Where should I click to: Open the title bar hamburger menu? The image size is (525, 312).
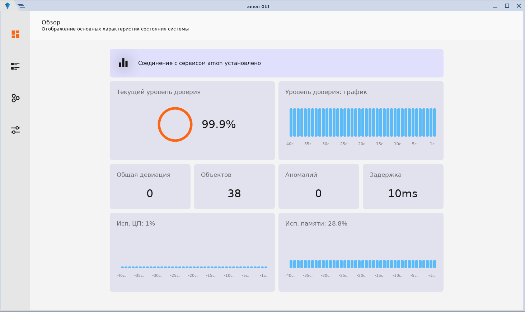21,6
